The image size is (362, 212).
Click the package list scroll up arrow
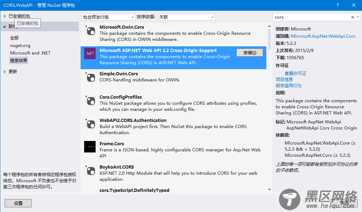269,26
